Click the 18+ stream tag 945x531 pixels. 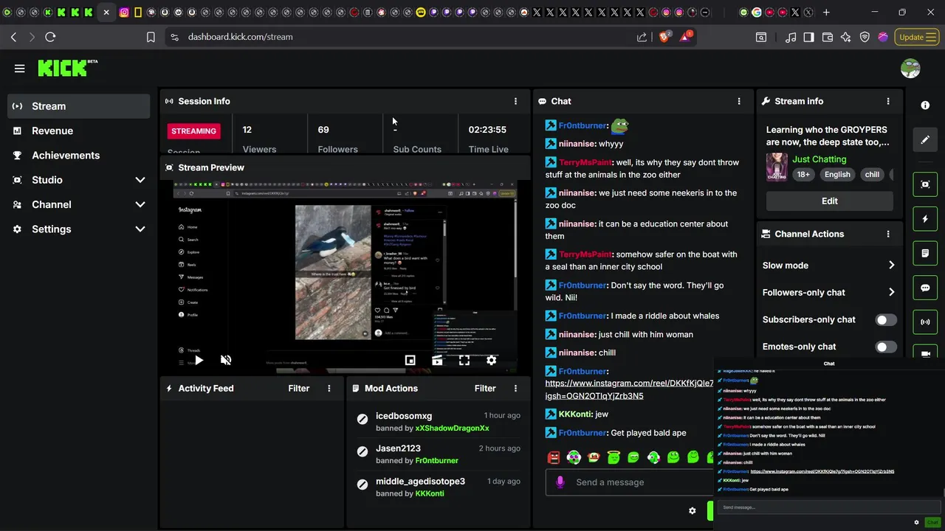[x=803, y=175]
